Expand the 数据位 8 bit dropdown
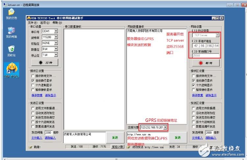The height and width of the screenshot is (160, 247). pos(56,49)
